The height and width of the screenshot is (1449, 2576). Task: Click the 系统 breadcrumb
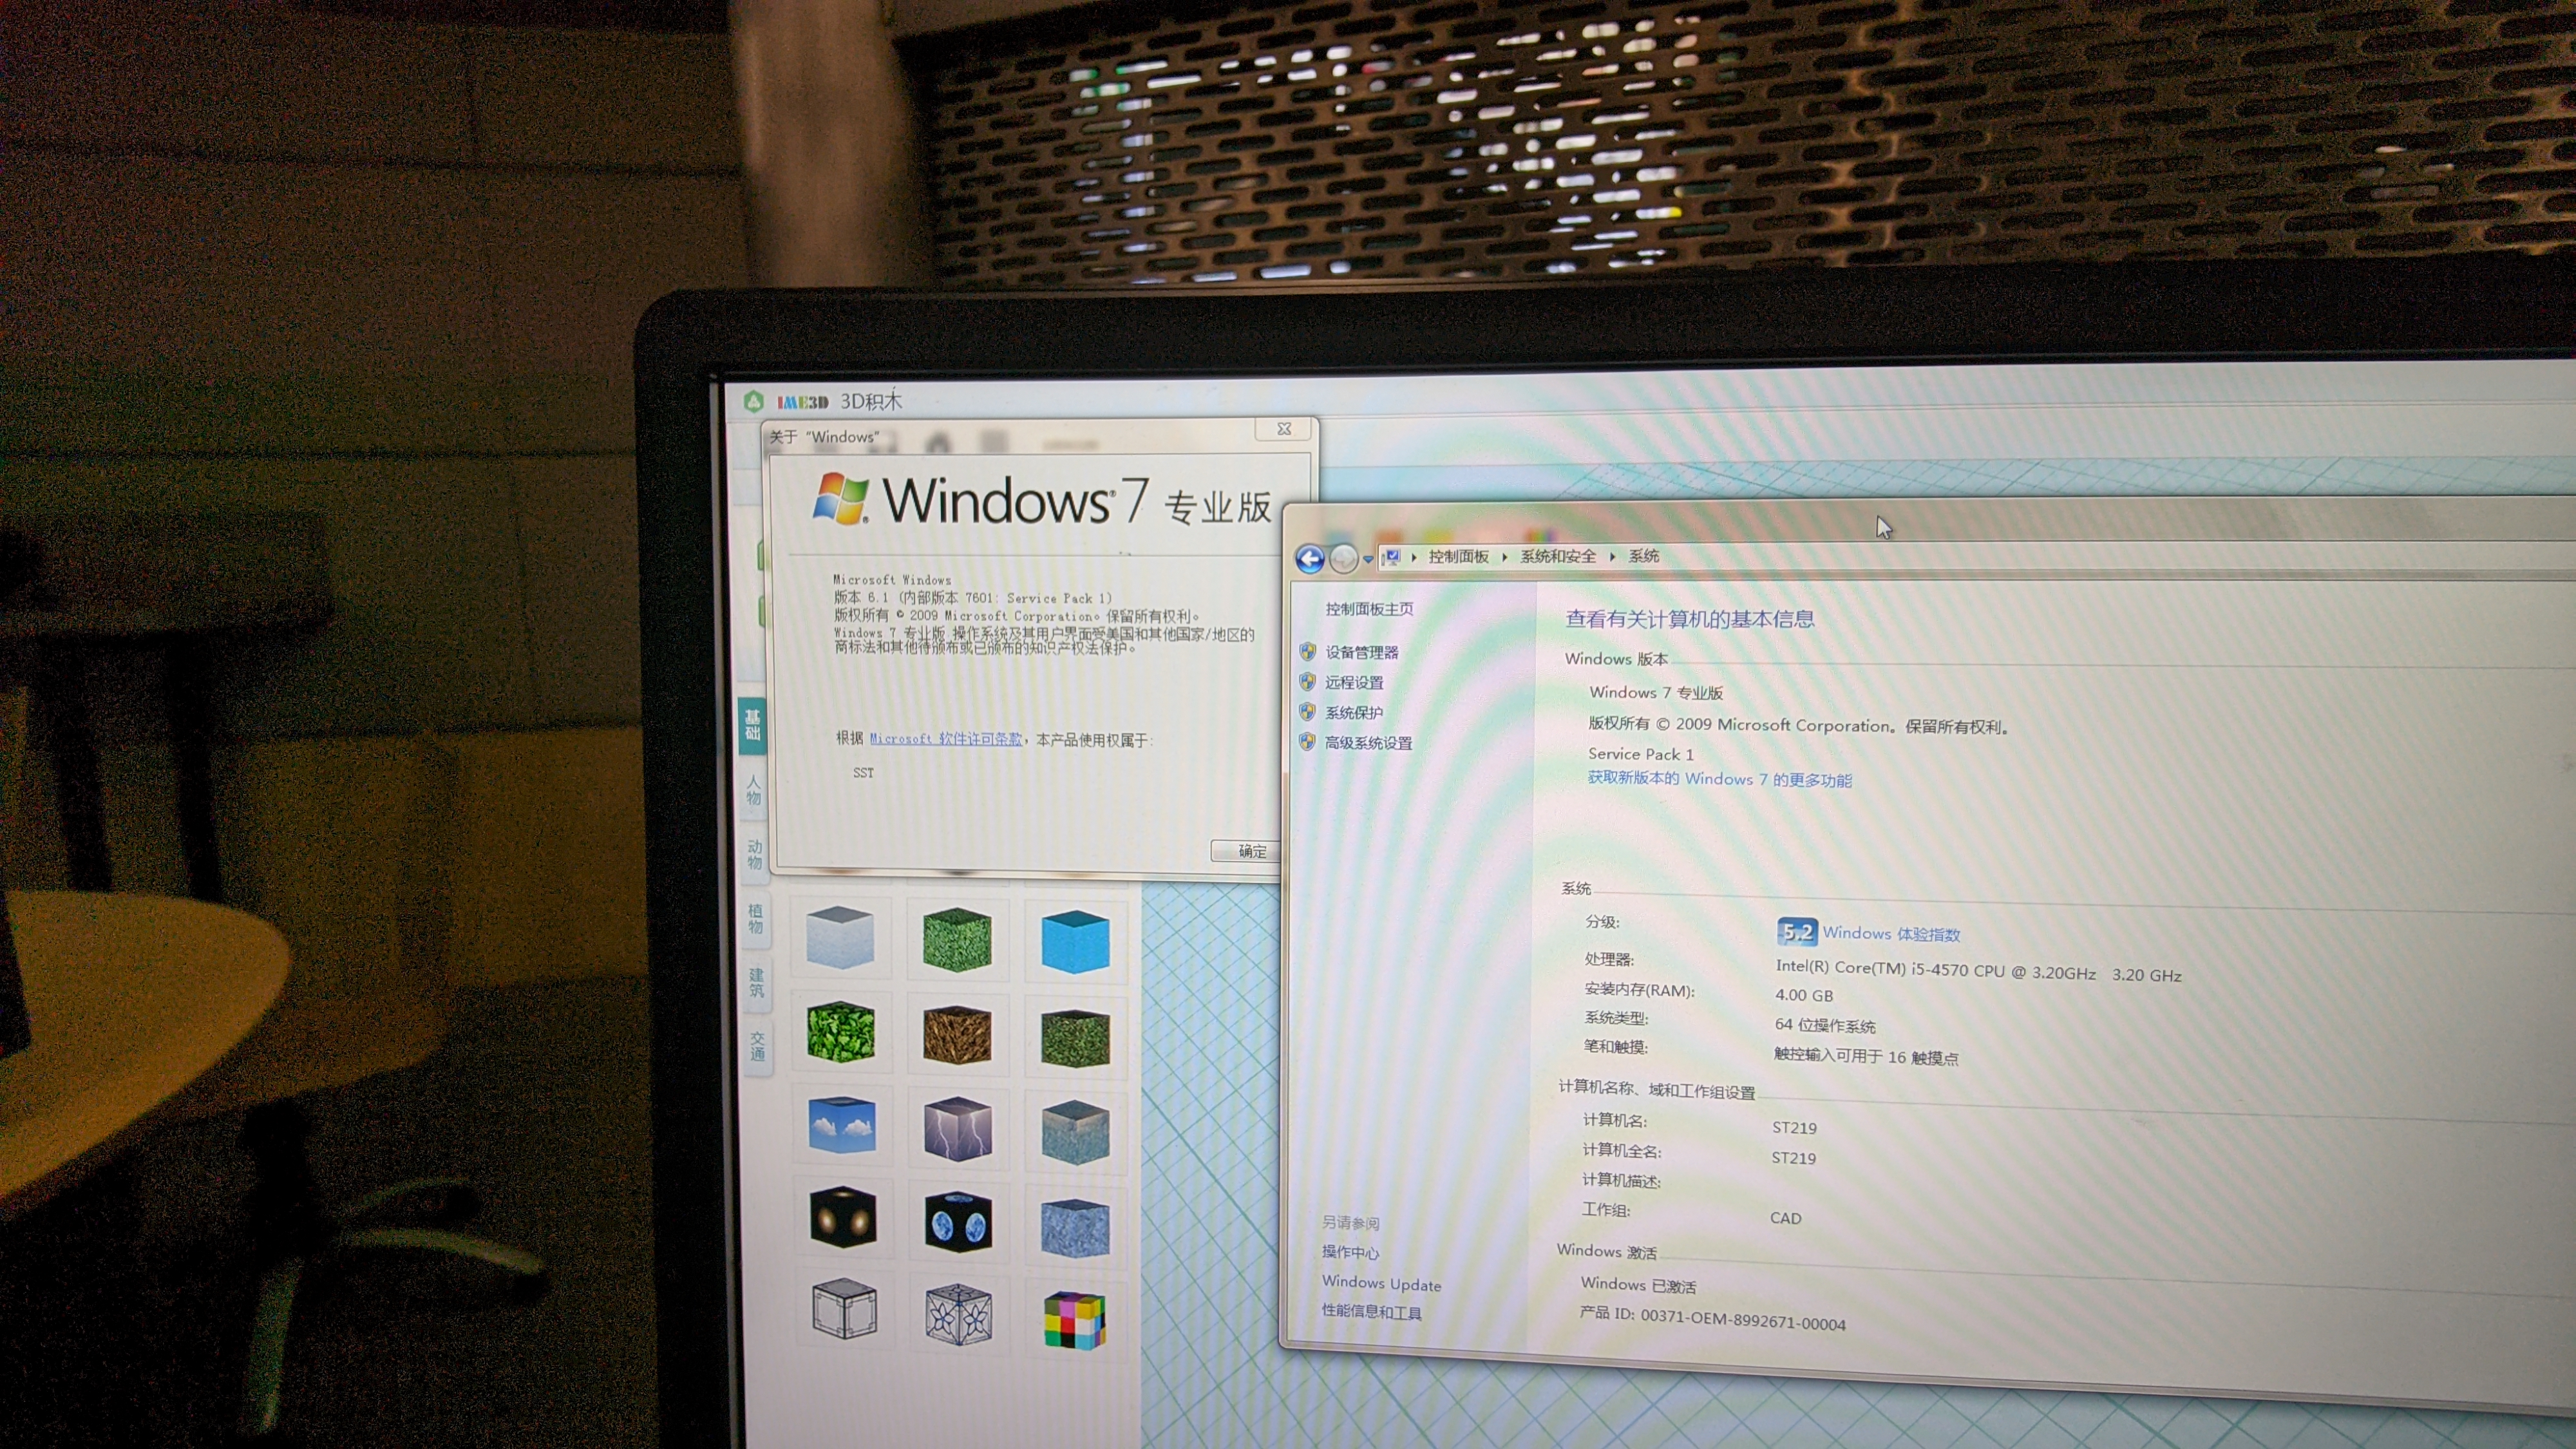pyautogui.click(x=1643, y=556)
